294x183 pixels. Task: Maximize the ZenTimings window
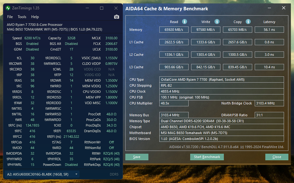[101, 8]
